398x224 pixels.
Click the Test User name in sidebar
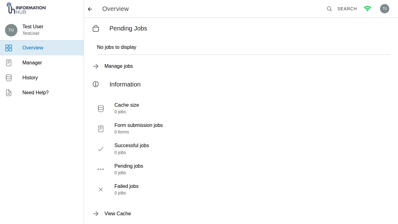coord(33,27)
